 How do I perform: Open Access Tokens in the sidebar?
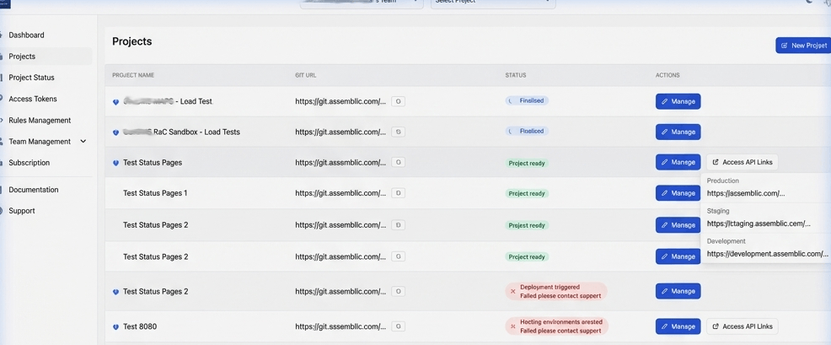click(33, 99)
